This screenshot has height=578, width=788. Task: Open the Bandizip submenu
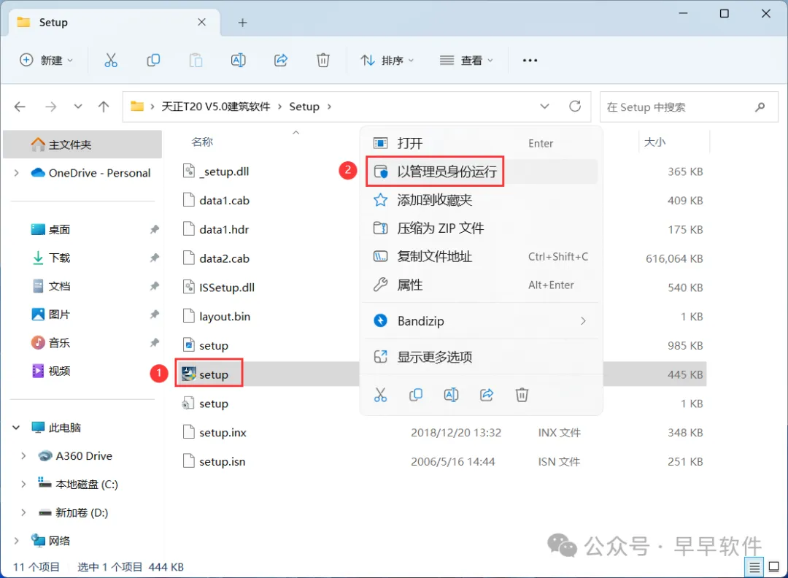click(x=481, y=320)
